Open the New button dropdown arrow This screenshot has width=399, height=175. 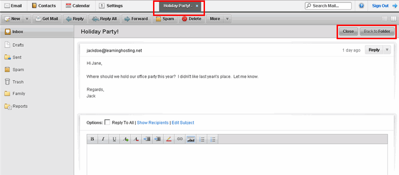click(x=27, y=19)
